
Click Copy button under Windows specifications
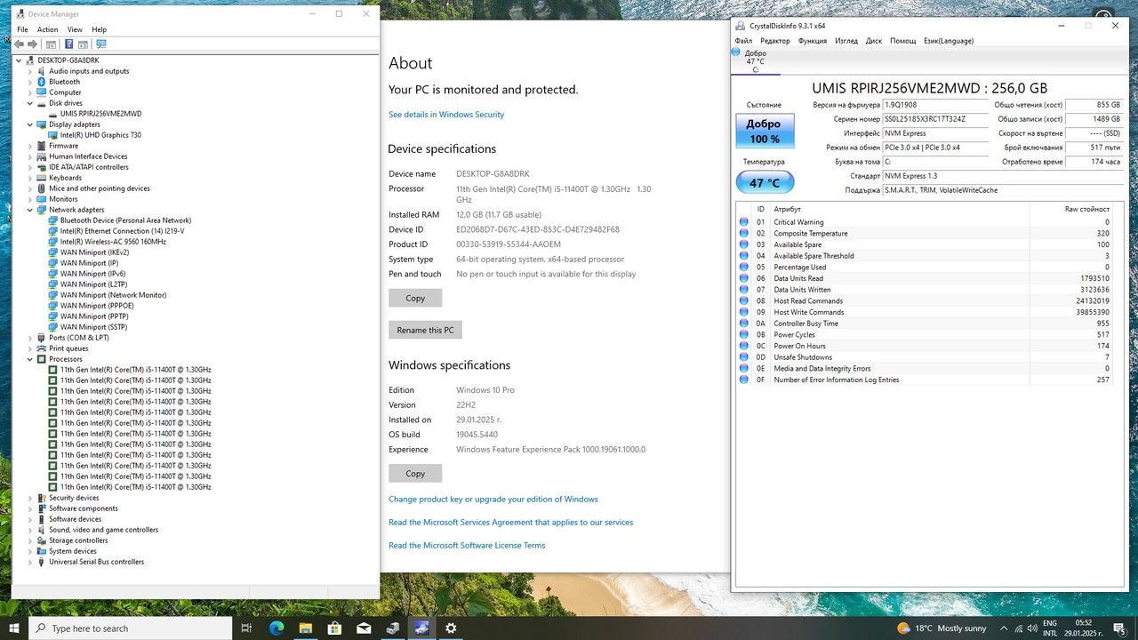(415, 473)
